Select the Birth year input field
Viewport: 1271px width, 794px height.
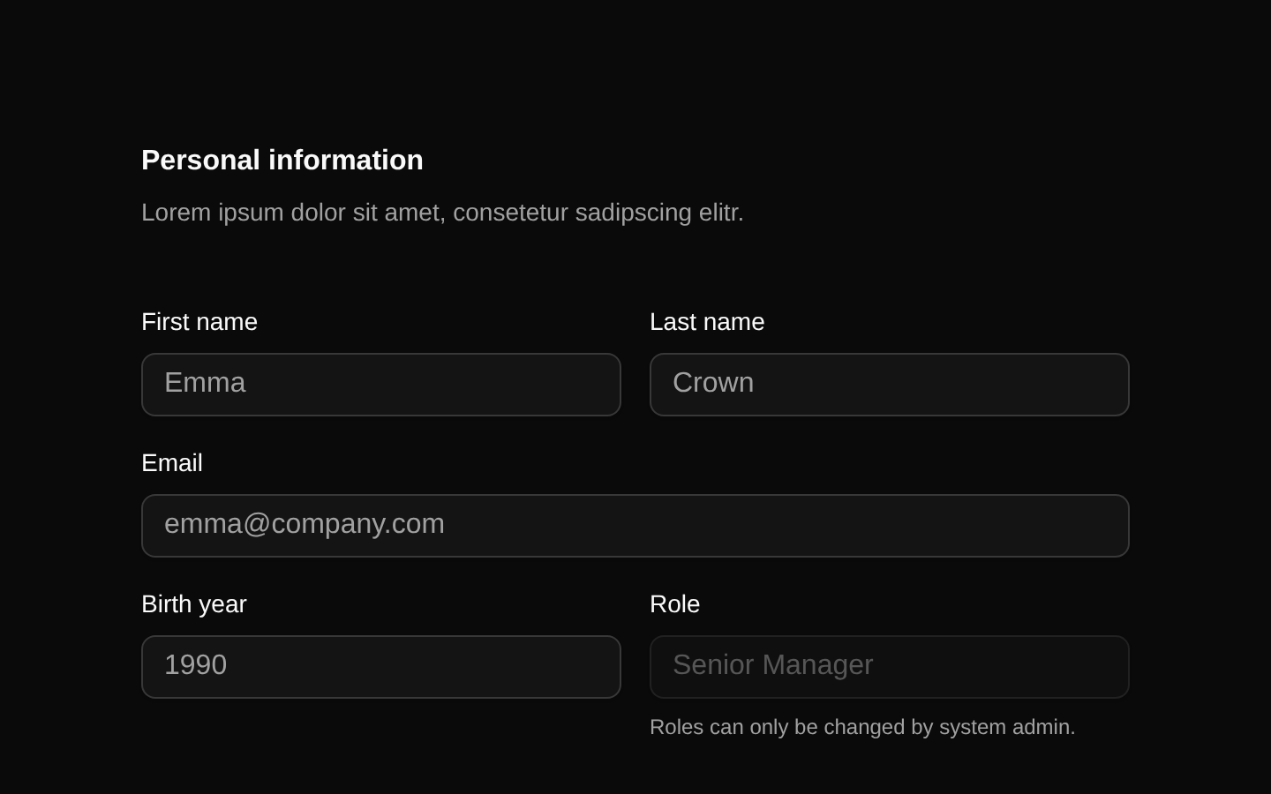tap(381, 667)
